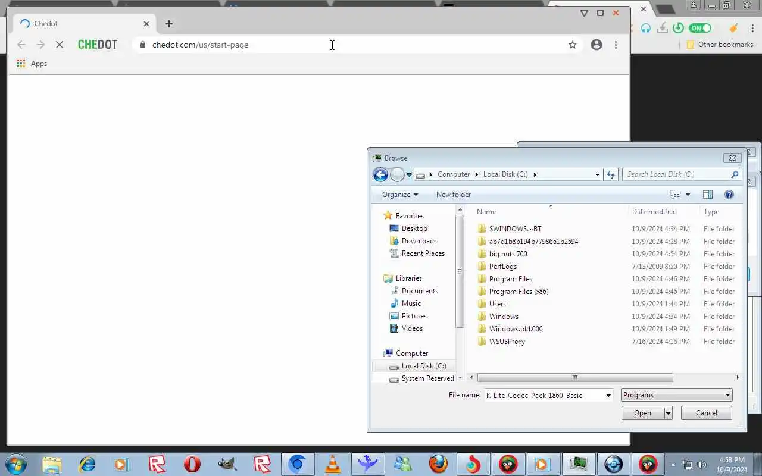The image size is (762, 476).
Task: Open Internet Explorer from the taskbar
Action: (x=87, y=464)
